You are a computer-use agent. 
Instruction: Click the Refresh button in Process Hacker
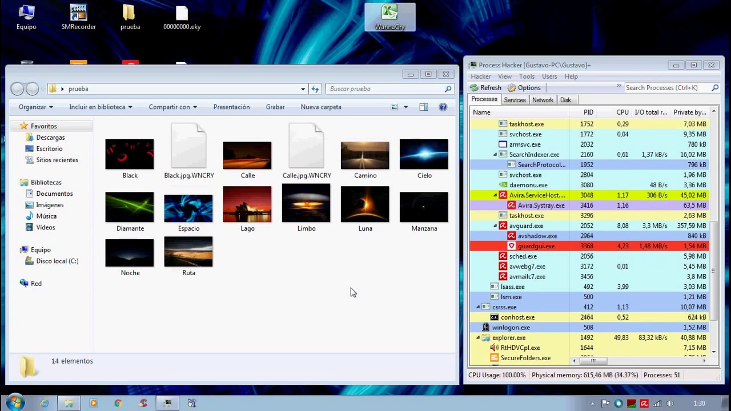tap(485, 88)
